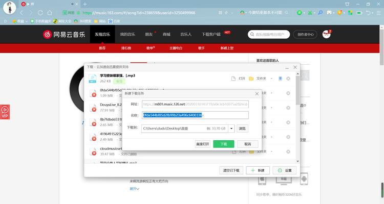Click the yellow folder icon on the mp3 row
Viewport: 384px width, 204px height.
[x=251, y=79]
